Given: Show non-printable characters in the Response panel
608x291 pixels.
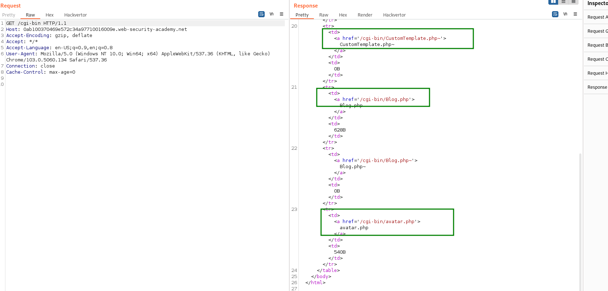Looking at the screenshot, I should point(565,14).
